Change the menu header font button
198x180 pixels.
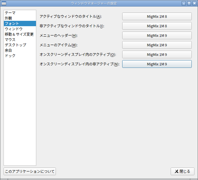(x=157, y=35)
